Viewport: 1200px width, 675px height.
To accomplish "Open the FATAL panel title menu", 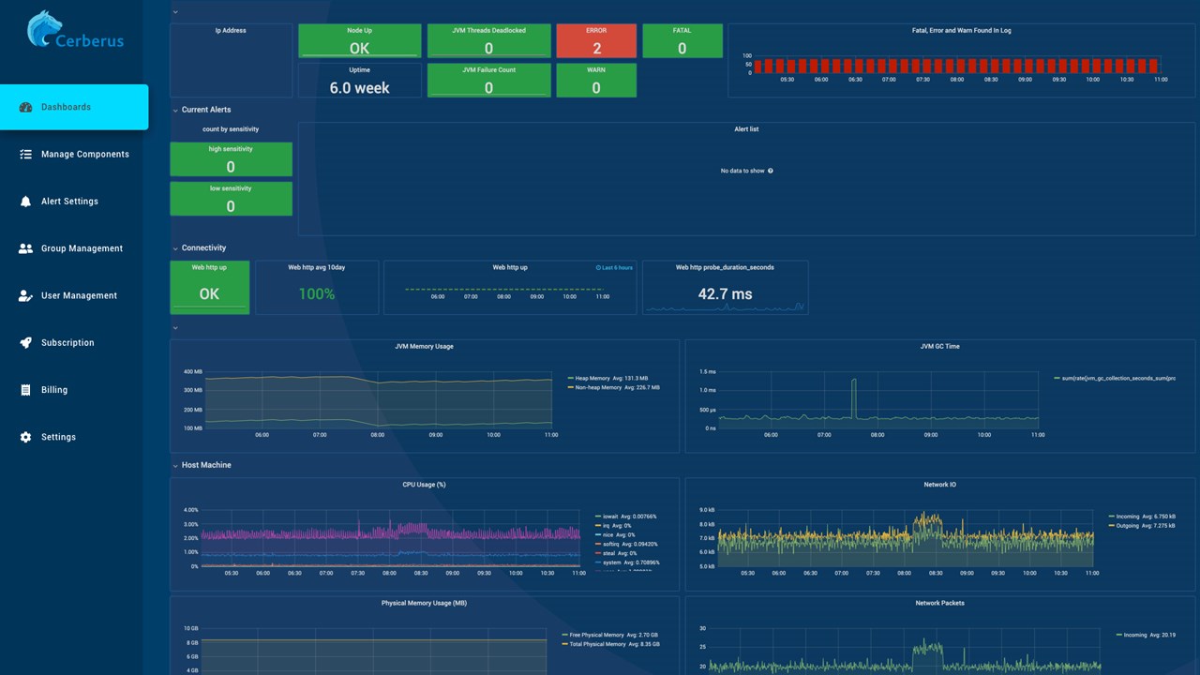I will (682, 31).
